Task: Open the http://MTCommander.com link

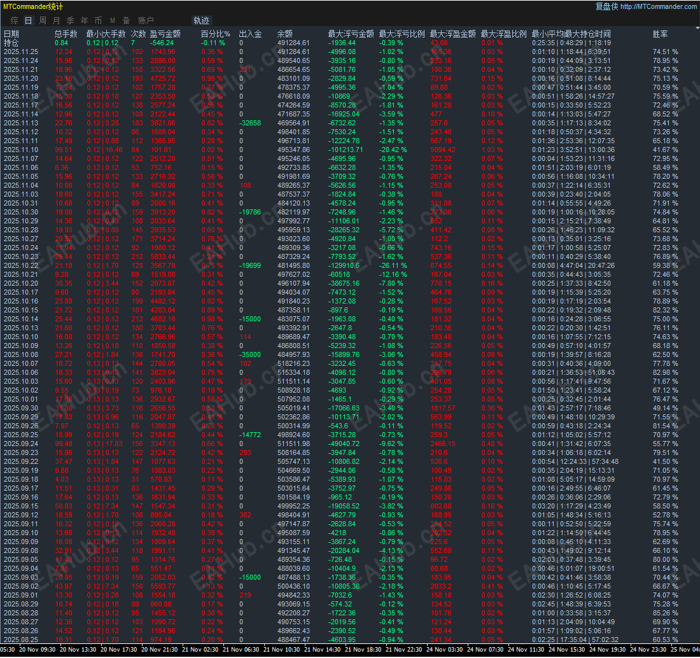Action: (x=658, y=6)
